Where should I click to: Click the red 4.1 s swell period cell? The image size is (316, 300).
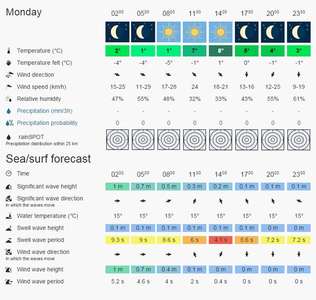[221, 240]
